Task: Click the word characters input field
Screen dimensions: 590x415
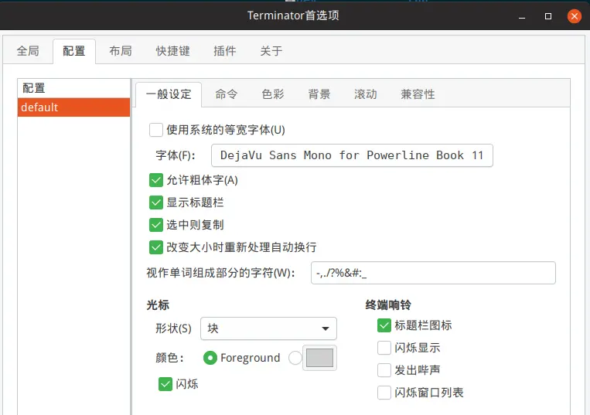Action: pos(433,273)
